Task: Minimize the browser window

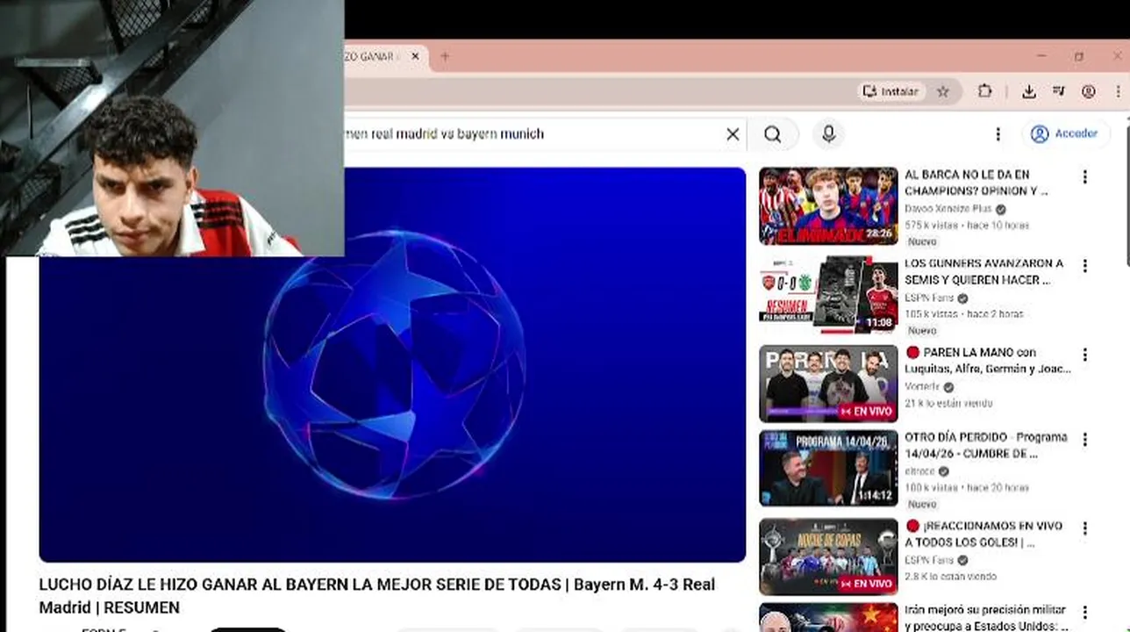Action: click(x=1041, y=56)
